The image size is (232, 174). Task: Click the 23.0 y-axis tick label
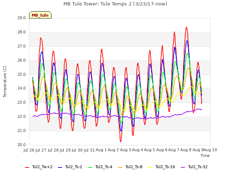[21, 102]
